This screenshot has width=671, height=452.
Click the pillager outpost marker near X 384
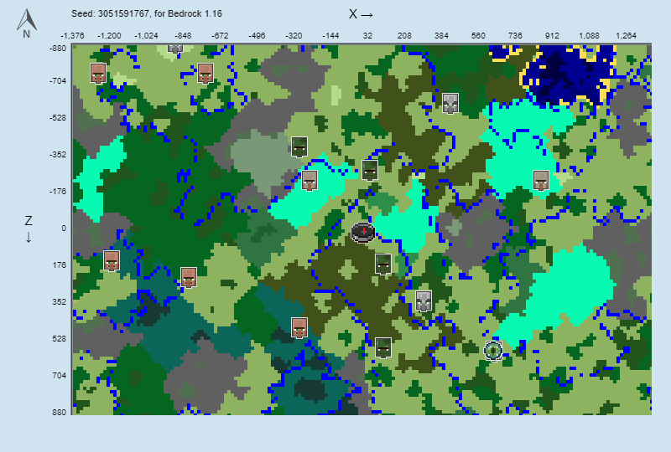coord(450,104)
